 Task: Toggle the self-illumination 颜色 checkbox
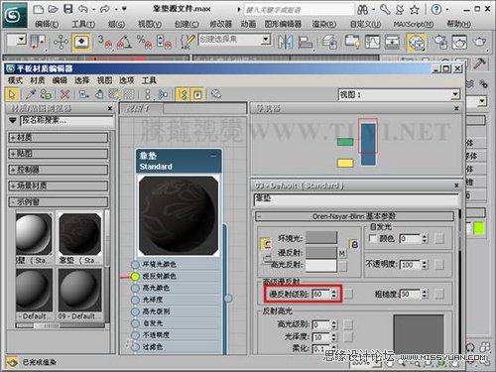[x=372, y=238]
